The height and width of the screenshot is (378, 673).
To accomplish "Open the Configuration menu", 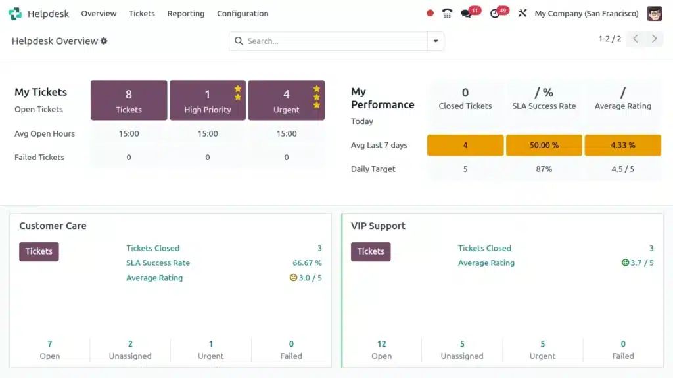I will [x=243, y=13].
